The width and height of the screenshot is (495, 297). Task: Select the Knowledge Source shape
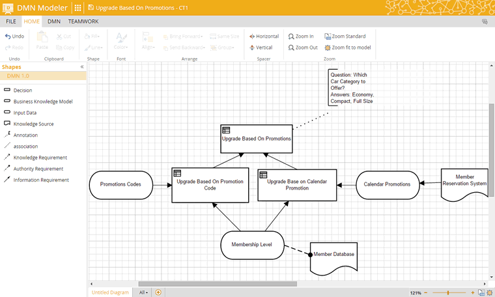[x=29, y=124]
